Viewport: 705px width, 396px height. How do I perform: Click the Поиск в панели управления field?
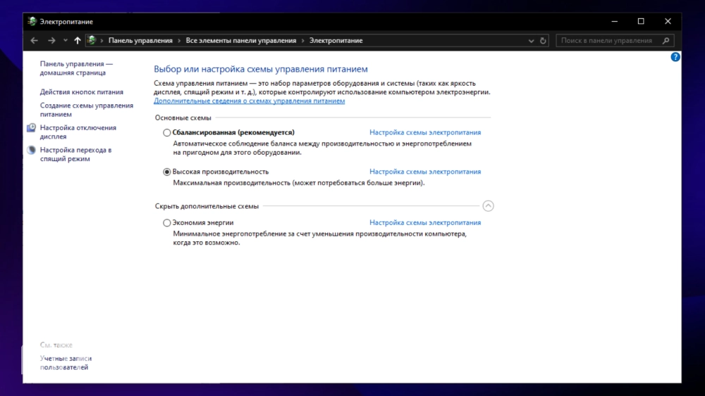(609, 40)
